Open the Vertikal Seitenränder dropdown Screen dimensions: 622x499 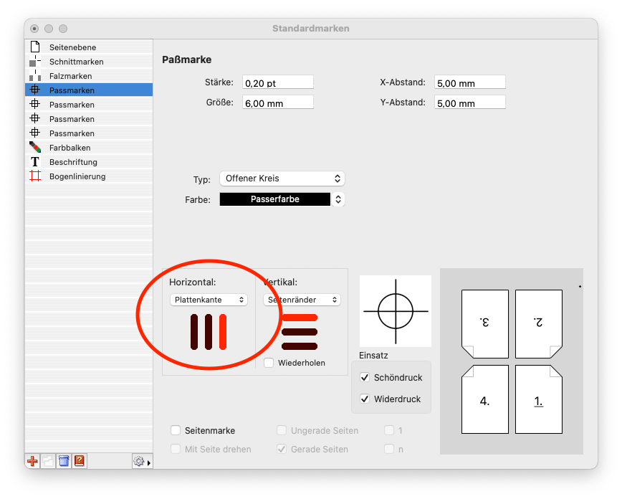pos(302,299)
